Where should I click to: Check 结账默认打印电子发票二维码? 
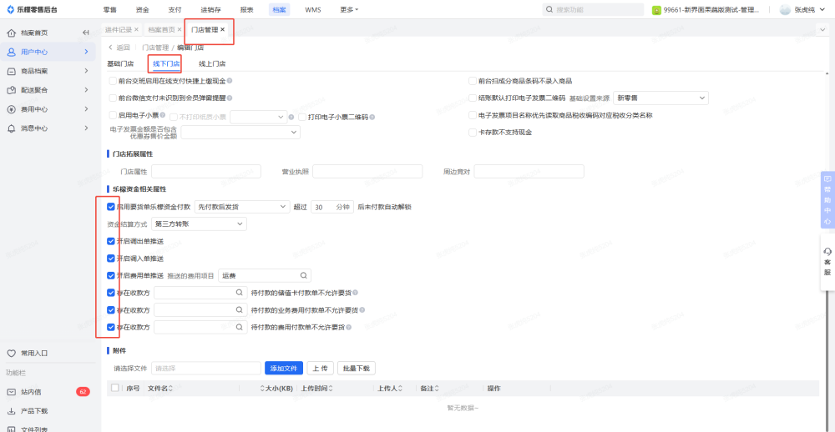(473, 98)
